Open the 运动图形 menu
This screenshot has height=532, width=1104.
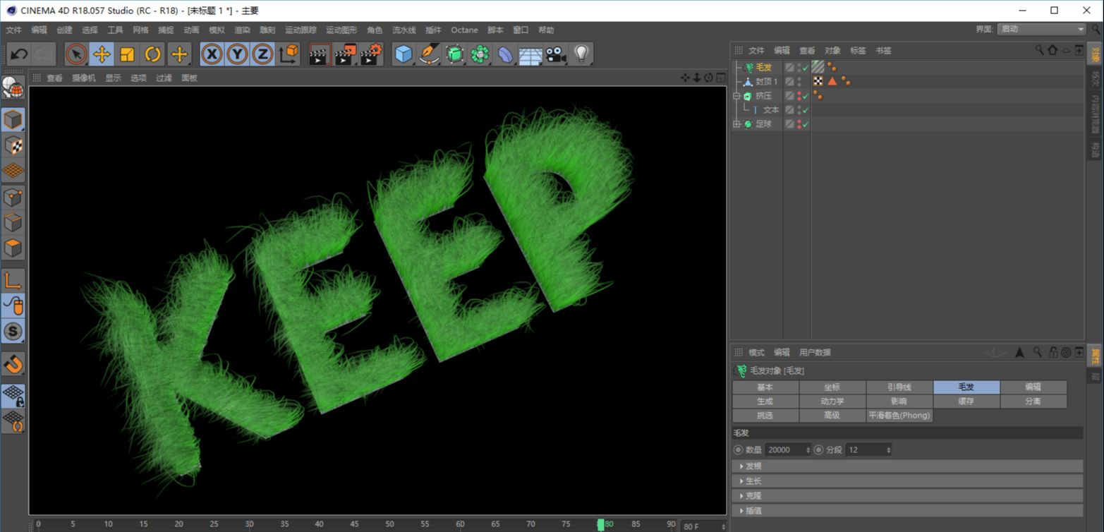click(341, 30)
